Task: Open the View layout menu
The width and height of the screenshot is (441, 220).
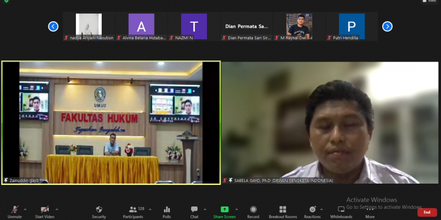Action: (430, 1)
